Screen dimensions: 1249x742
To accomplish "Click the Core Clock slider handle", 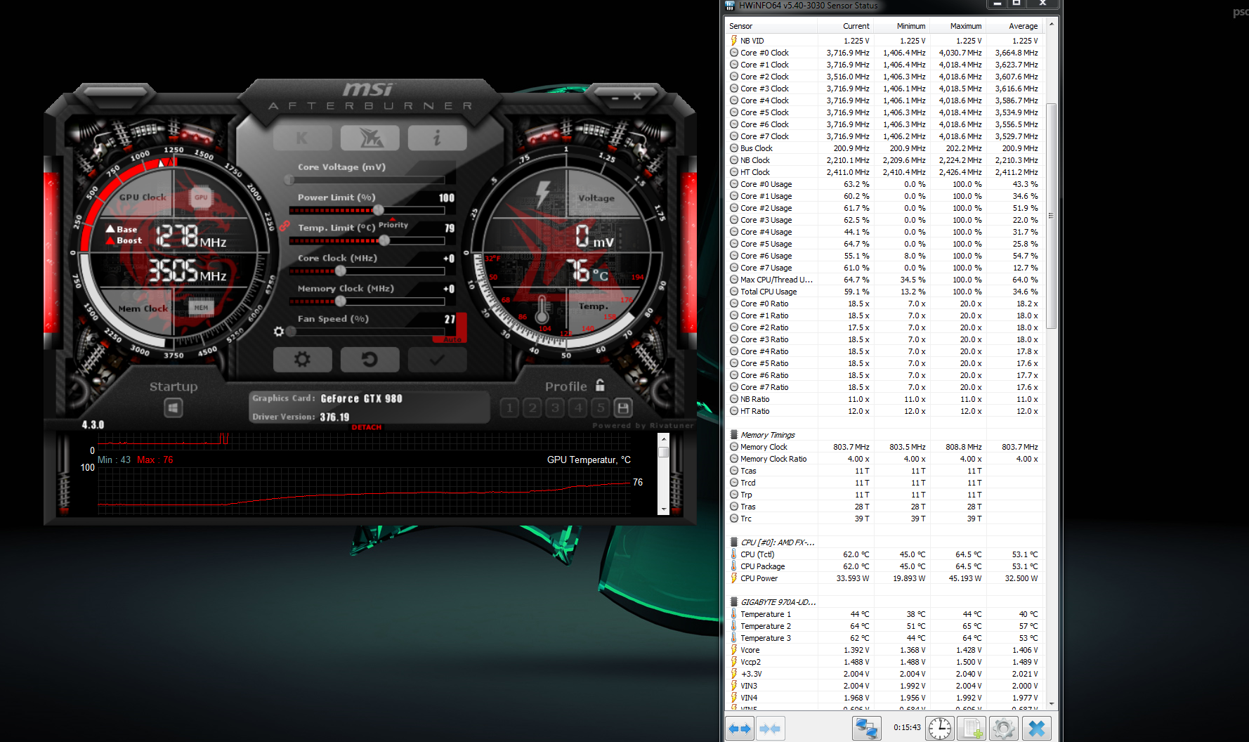I will [341, 271].
